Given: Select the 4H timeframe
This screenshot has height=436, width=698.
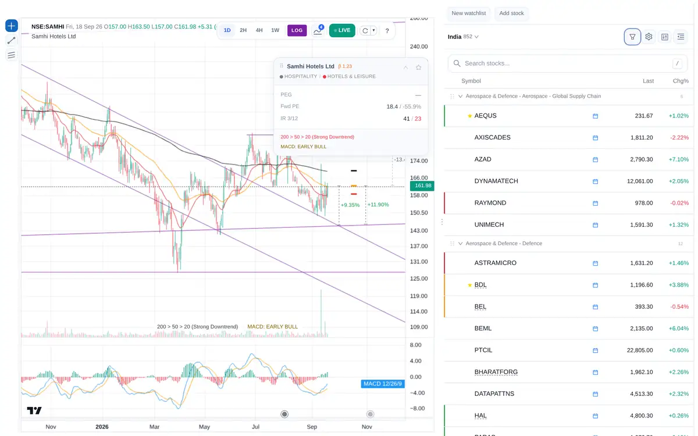Looking at the screenshot, I should (x=259, y=30).
